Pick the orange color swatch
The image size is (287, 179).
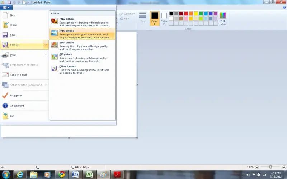(x=191, y=14)
